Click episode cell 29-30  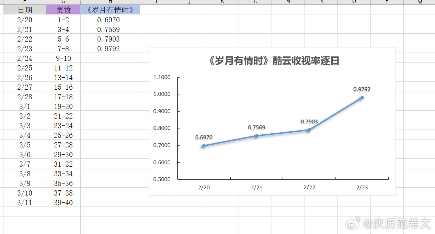pos(64,154)
